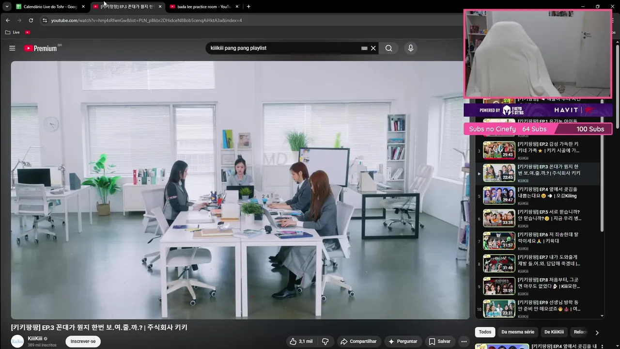Like the video with thumbs up
This screenshot has width=620, height=349.
tap(301, 341)
